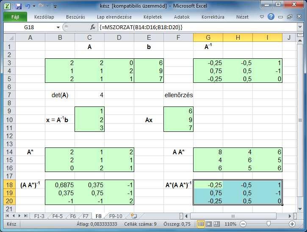Open the Adatok ribbon tab
Image resolution: width=307 pixels, height=232 pixels.
pos(182,17)
